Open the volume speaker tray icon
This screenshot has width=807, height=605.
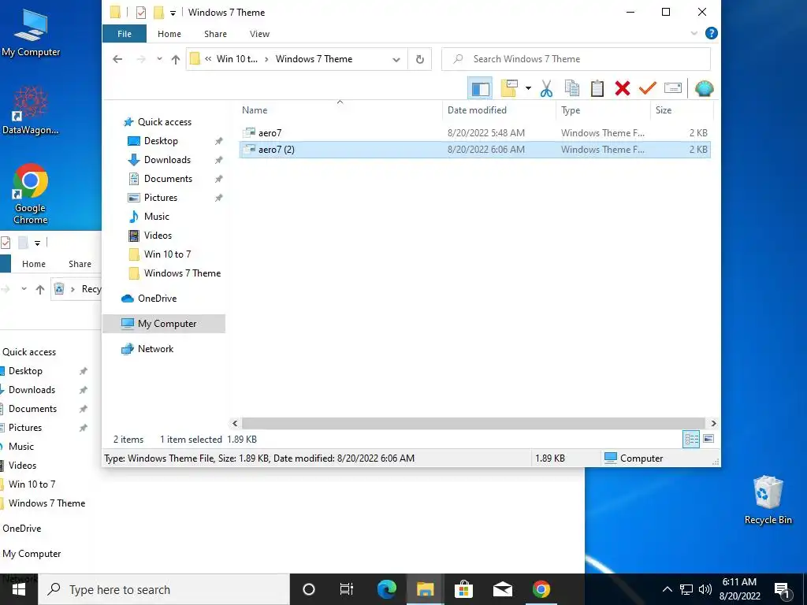coord(705,589)
